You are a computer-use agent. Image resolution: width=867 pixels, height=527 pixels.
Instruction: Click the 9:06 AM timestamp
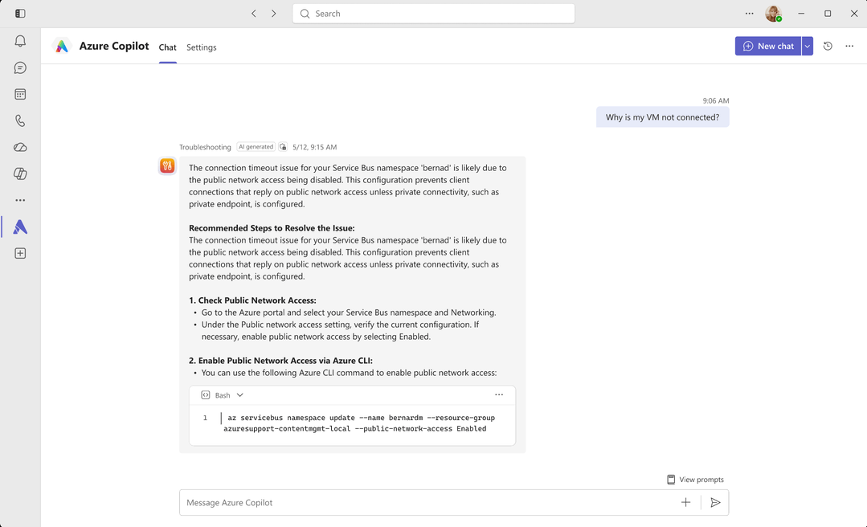(x=715, y=100)
